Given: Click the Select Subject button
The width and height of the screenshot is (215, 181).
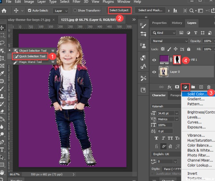Looking at the screenshot, I should pos(119,10).
